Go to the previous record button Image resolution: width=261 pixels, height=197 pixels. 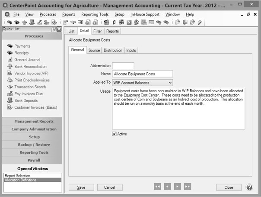[x=168, y=187]
